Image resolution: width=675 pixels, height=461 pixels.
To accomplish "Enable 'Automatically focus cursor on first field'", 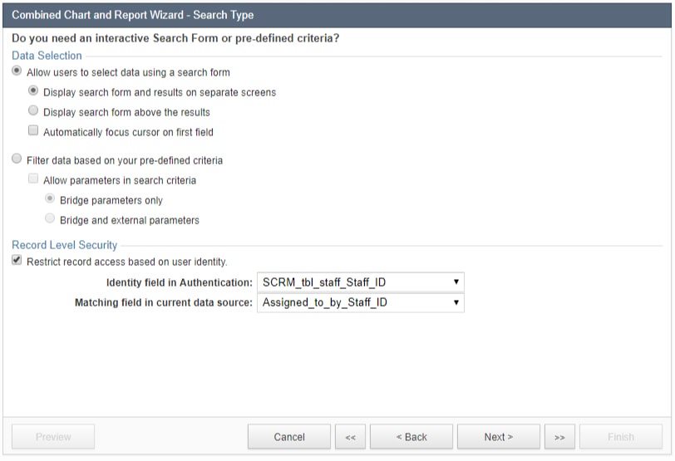I will [33, 131].
